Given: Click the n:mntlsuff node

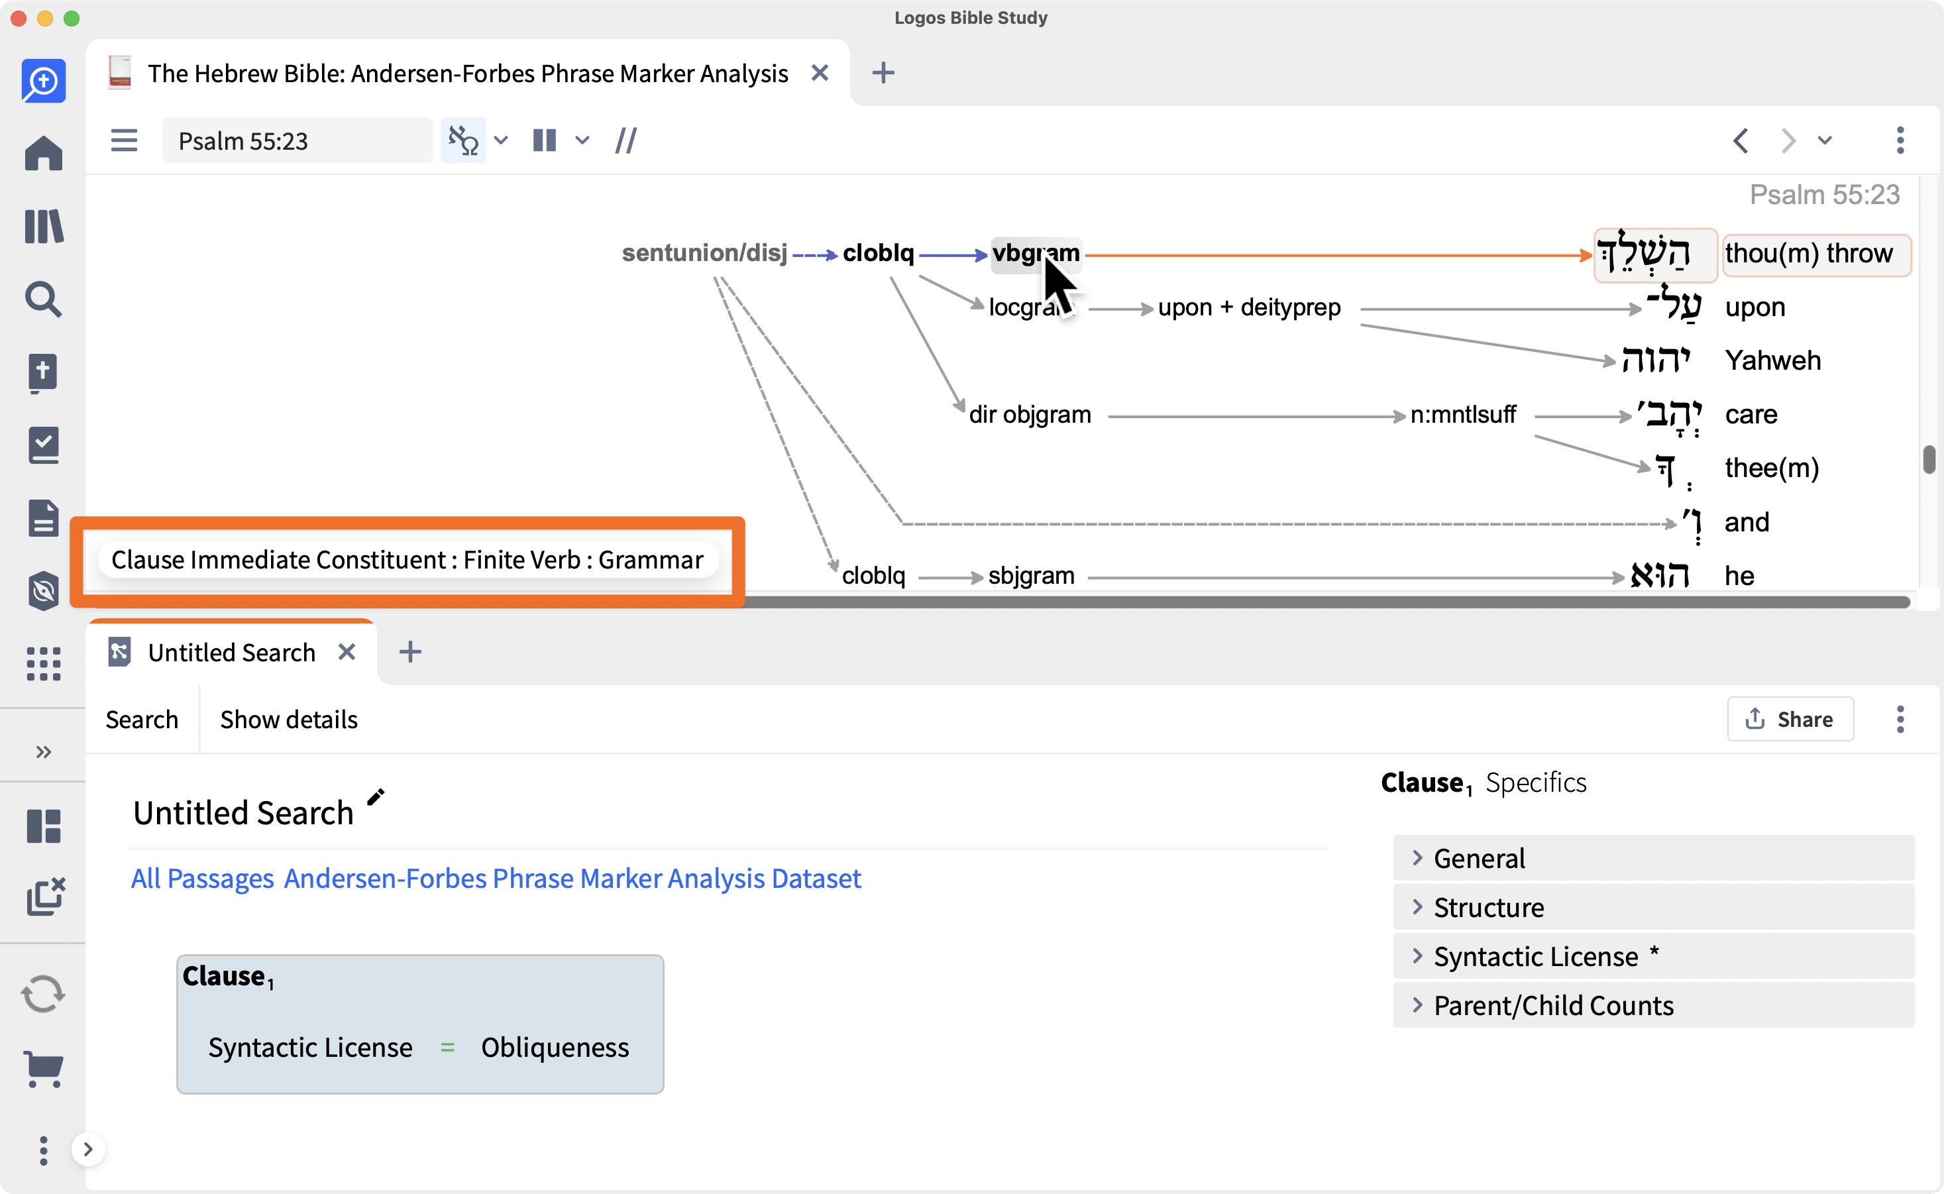Looking at the screenshot, I should pos(1463,414).
